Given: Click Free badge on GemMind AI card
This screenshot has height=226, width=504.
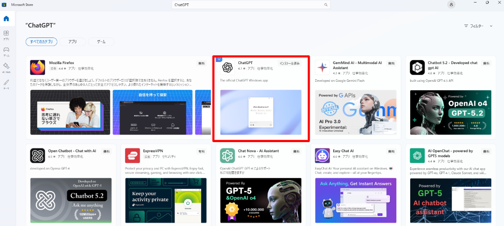Looking at the screenshot, I should [x=391, y=64].
